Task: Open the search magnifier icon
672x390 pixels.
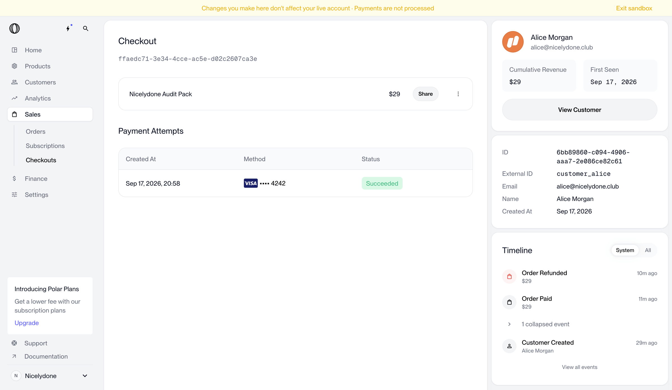Action: (86, 28)
